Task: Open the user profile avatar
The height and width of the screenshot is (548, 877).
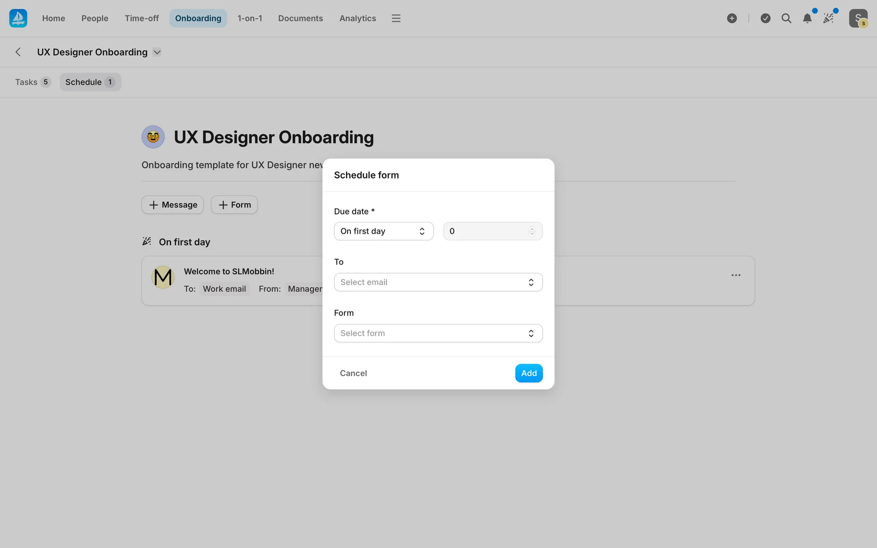Action: pyautogui.click(x=858, y=18)
